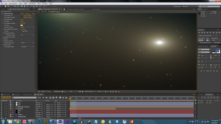Open Photoshop from the taskbar
Viewport: 221px width, 124px height.
53,122
